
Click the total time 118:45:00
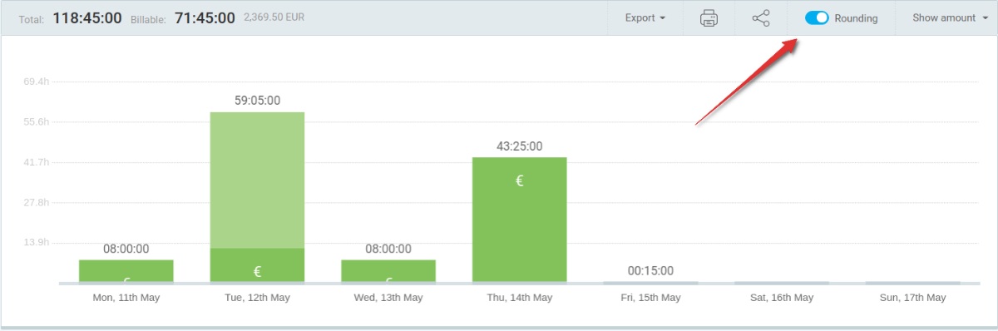point(88,17)
